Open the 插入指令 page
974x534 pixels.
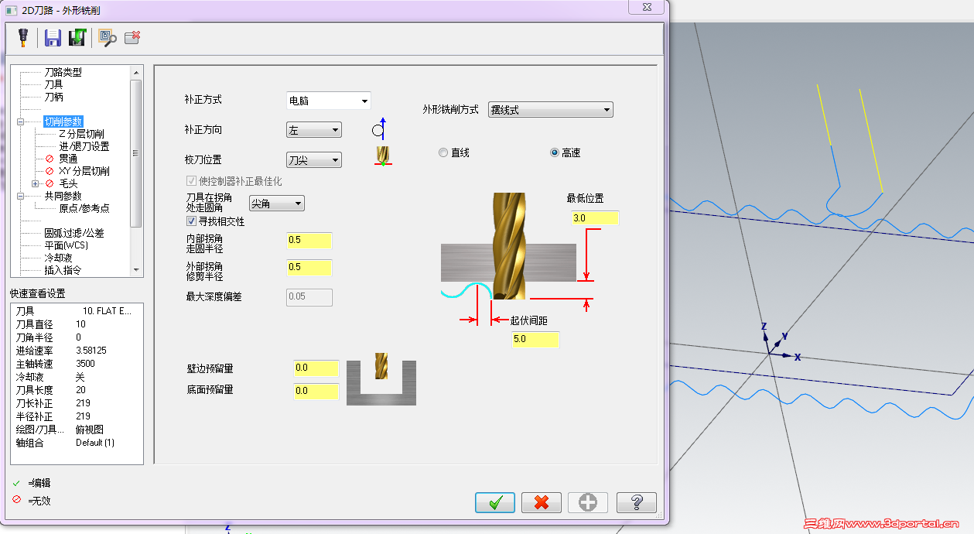point(63,270)
